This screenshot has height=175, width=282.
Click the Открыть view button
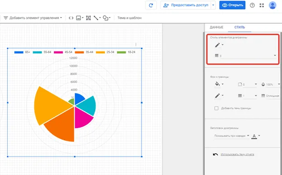[x=232, y=5]
